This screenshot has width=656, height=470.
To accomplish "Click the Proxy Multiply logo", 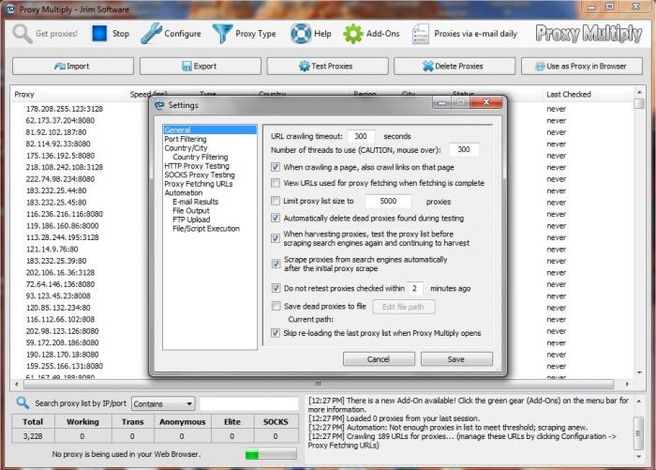I will [589, 34].
